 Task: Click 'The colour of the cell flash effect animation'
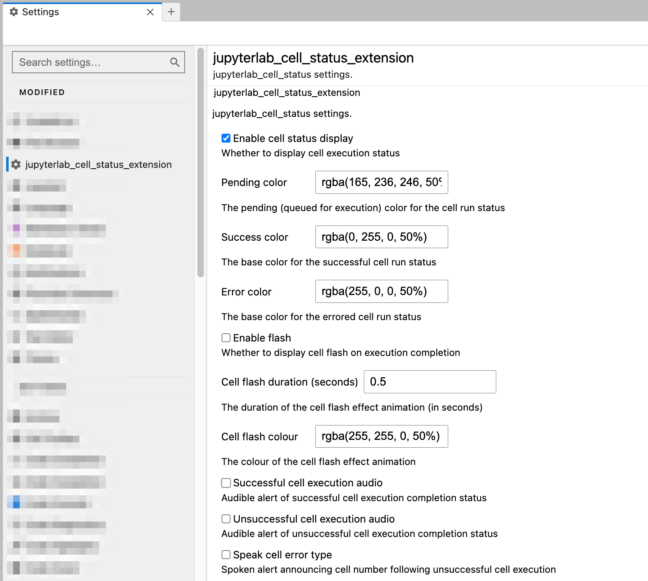tap(318, 462)
